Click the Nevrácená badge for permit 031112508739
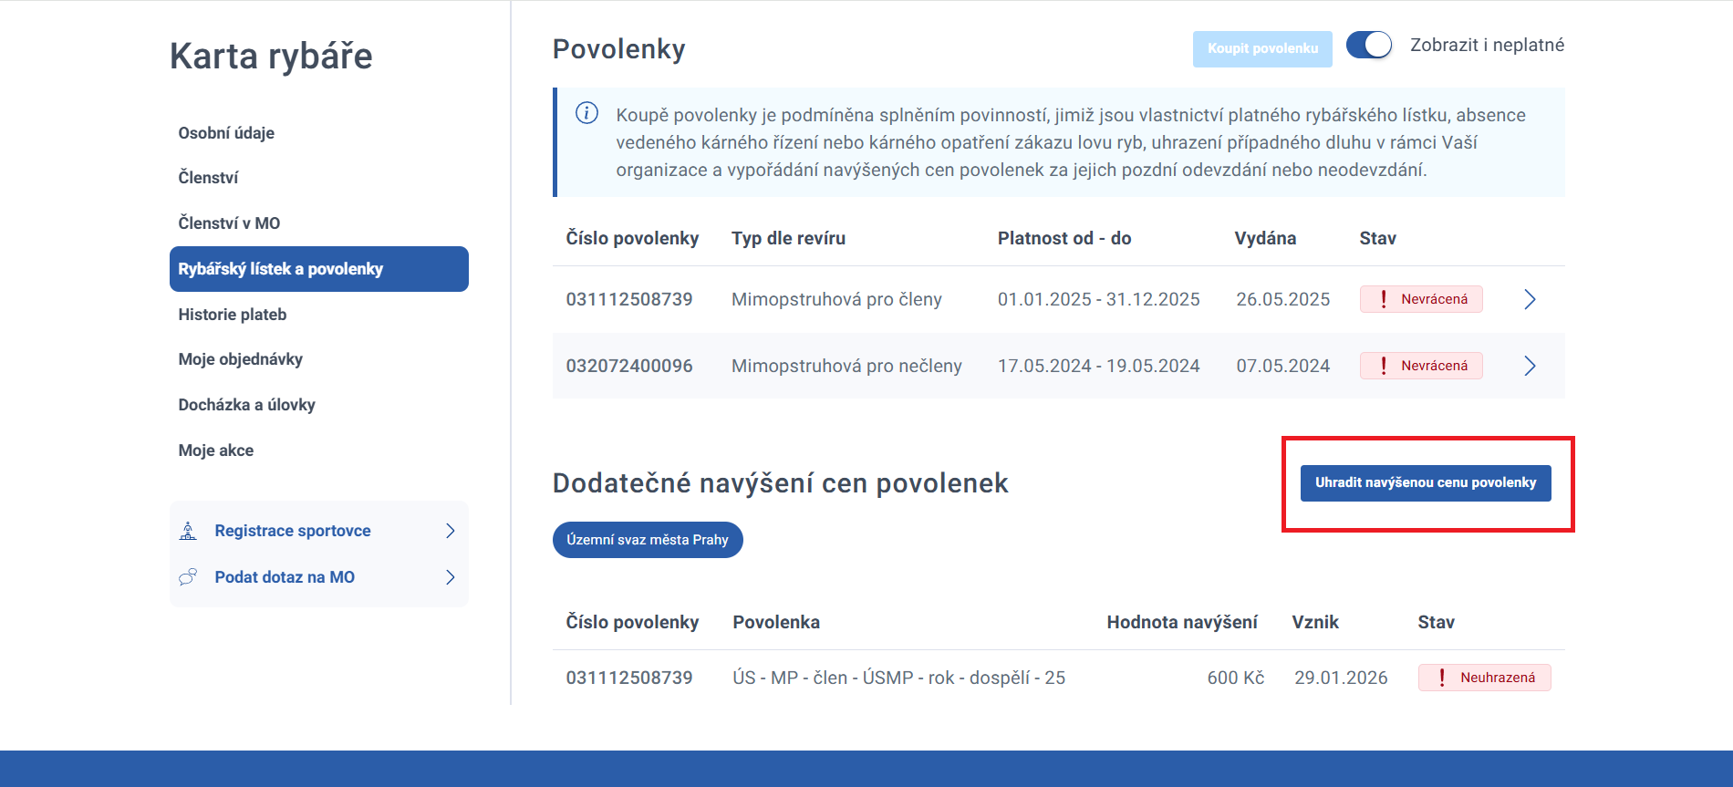 [1420, 299]
